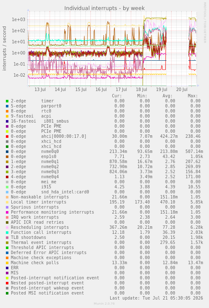Click the Local timer interrupts yellow swatch
The image size is (209, 308).
(x=7, y=202)
